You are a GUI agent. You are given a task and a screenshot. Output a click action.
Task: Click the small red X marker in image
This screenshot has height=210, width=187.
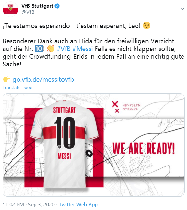pyautogui.click(x=117, y=111)
